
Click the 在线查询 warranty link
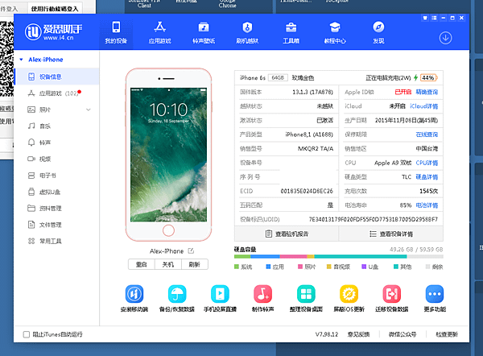tap(427, 135)
